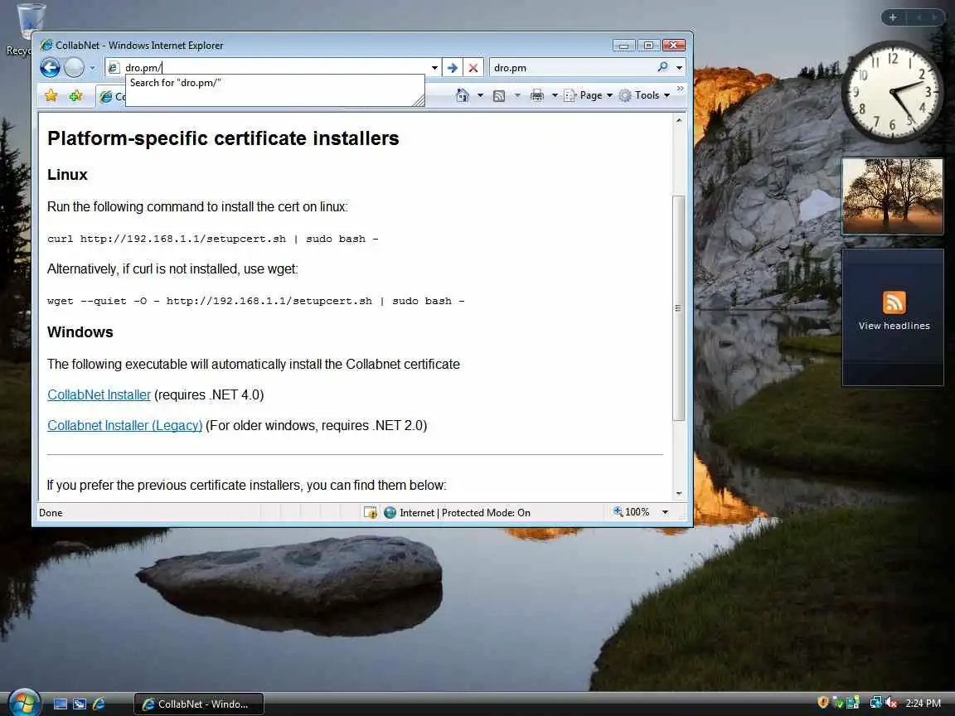Open the Page menu
The image size is (955, 716).
589,95
